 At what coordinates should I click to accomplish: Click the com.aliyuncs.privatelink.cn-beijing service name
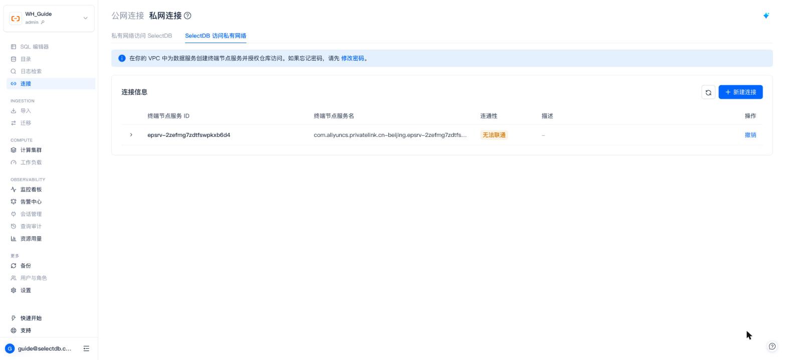click(390, 135)
